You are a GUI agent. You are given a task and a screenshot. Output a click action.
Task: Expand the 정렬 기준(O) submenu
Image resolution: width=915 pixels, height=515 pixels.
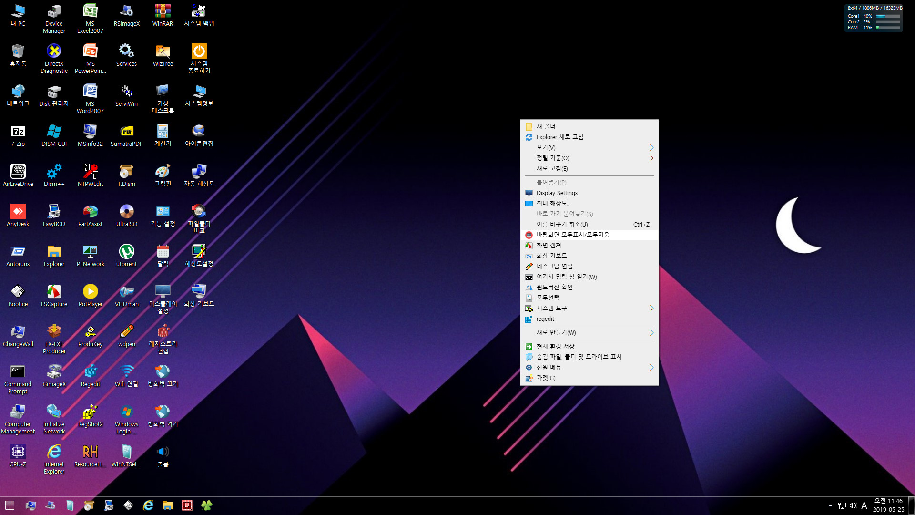click(589, 158)
